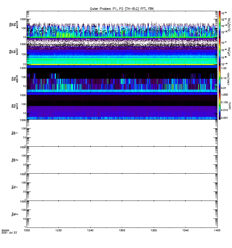The width and height of the screenshot is (232, 248).
Task: Click the "<|mV/m|>" color bar unit label
Action: point(228,79)
